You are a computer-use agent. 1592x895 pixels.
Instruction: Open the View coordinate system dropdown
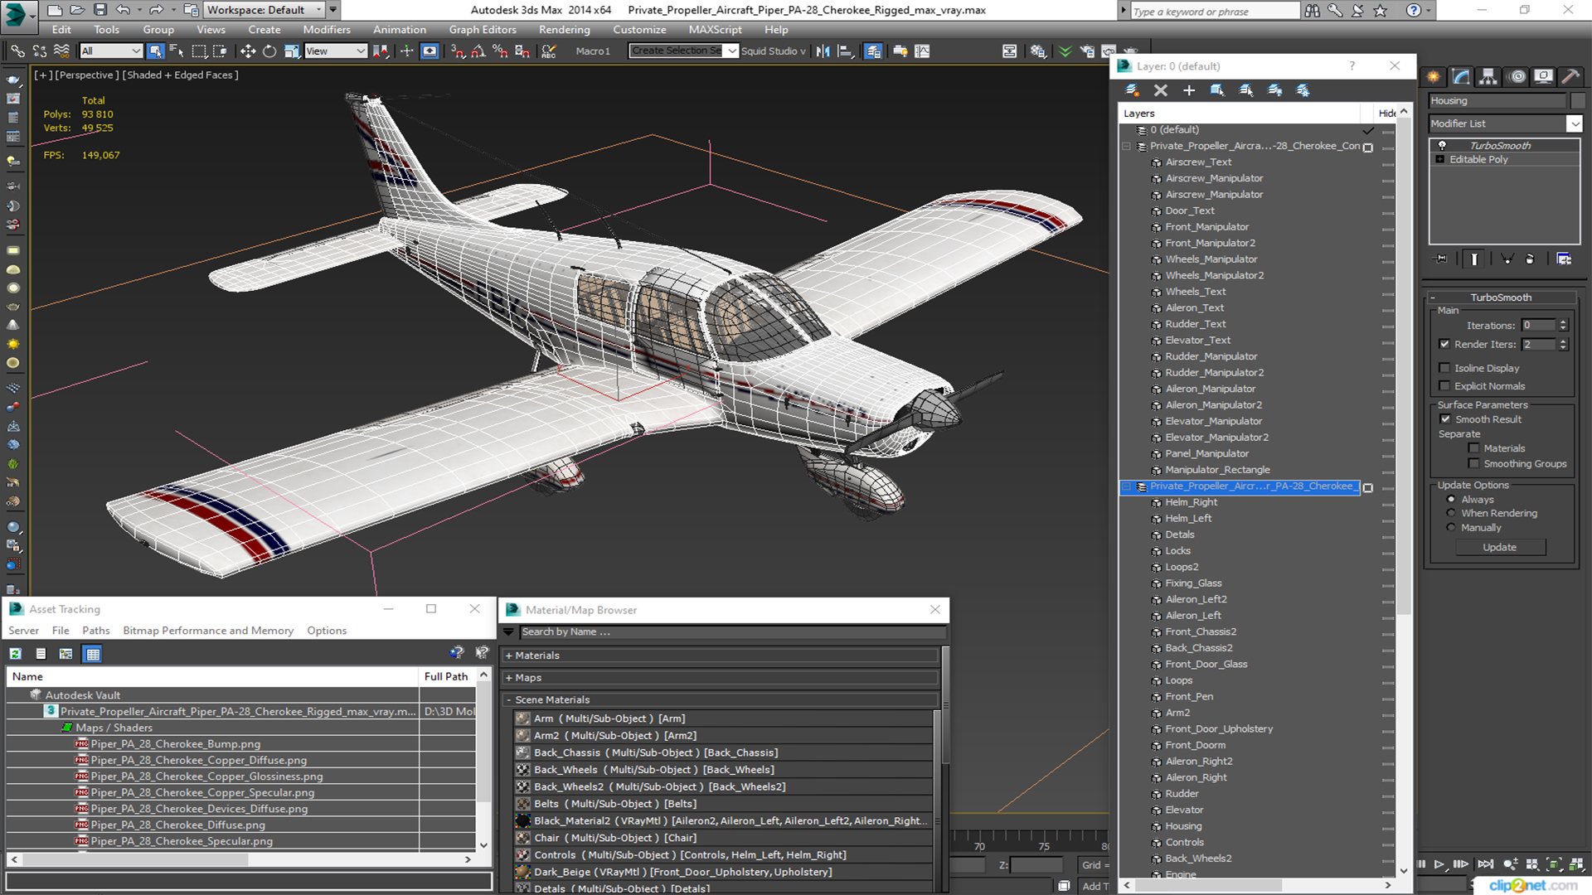[x=336, y=51]
